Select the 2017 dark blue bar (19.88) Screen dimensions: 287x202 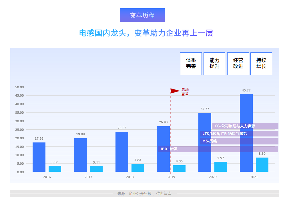click(80, 155)
